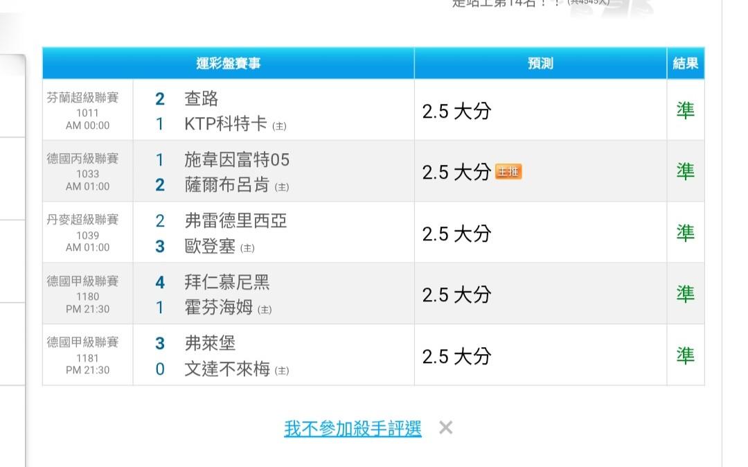Open the 薩爾布呂肯 team entry
Screen dimensions: 748x467
228,185
